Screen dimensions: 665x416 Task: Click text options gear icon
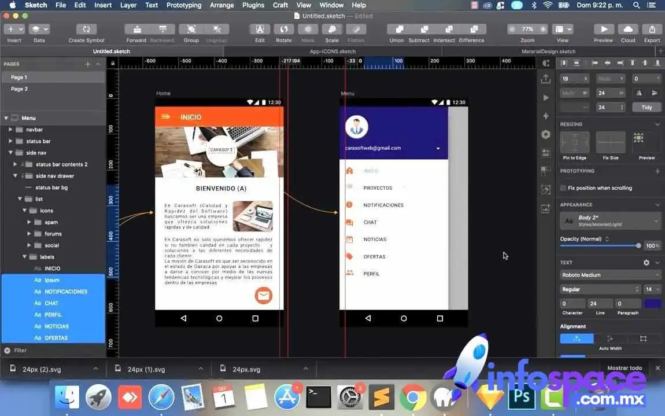(x=646, y=263)
